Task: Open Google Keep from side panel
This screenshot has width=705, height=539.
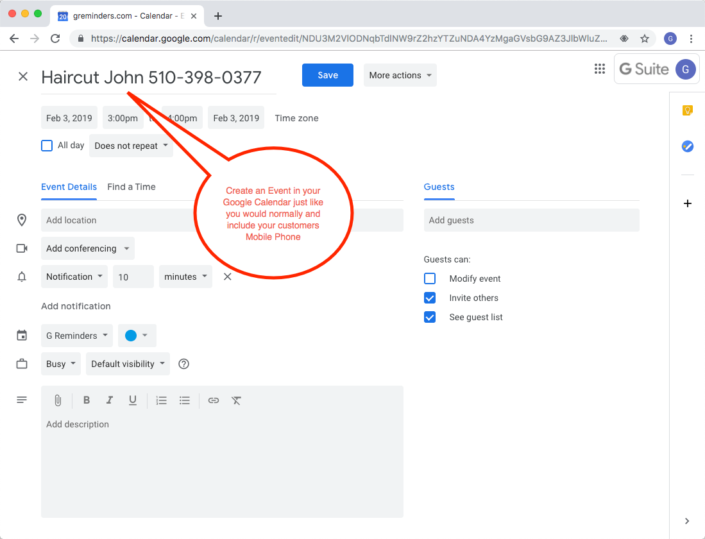Action: [x=687, y=110]
